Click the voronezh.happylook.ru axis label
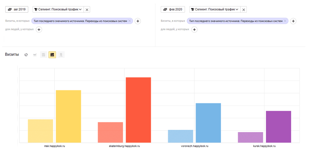319x158 pixels. point(195,146)
